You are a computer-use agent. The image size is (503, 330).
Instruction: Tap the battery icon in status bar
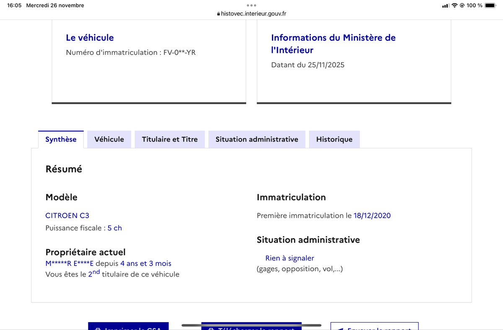click(x=490, y=5)
